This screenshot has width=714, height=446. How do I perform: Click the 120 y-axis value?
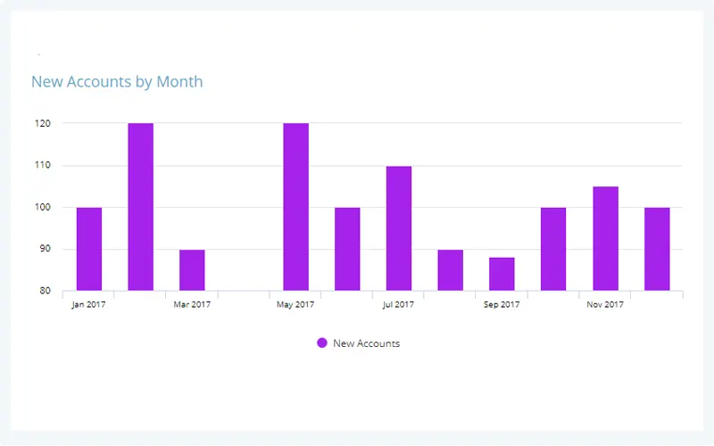click(x=43, y=123)
